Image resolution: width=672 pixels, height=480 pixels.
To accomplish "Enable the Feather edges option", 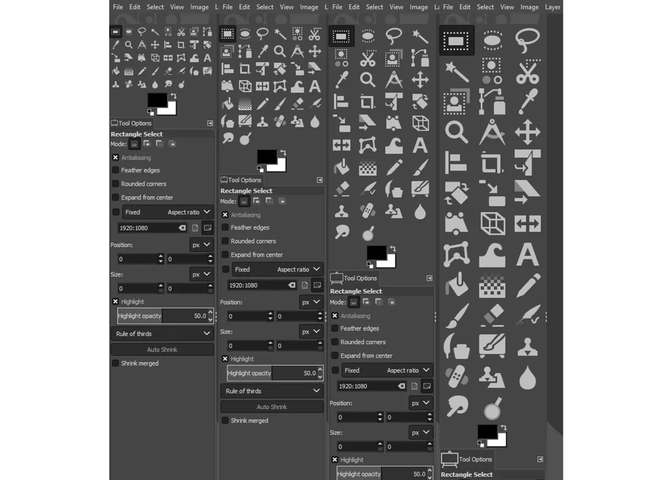I will pos(115,170).
